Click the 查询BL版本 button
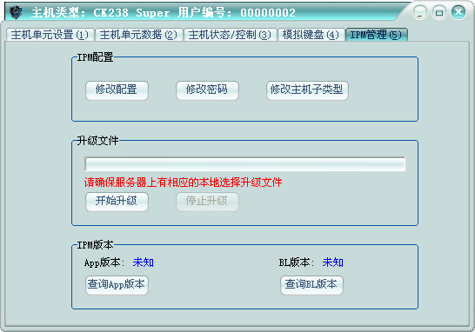 pyautogui.click(x=311, y=285)
